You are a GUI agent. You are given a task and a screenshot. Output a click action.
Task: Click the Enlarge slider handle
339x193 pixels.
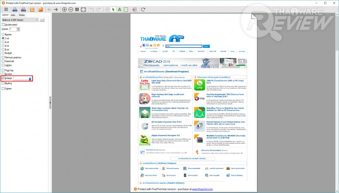click(x=30, y=79)
